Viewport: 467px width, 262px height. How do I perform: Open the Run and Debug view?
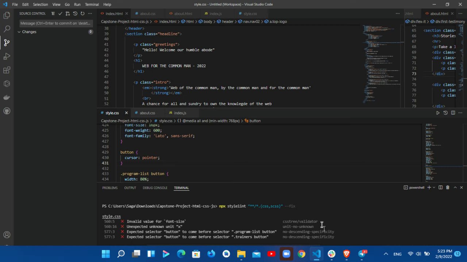coord(7,56)
